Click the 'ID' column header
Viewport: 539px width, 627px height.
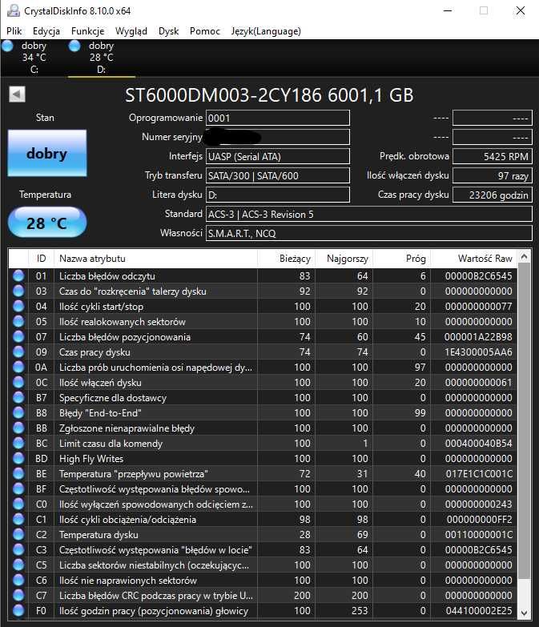[x=41, y=259]
